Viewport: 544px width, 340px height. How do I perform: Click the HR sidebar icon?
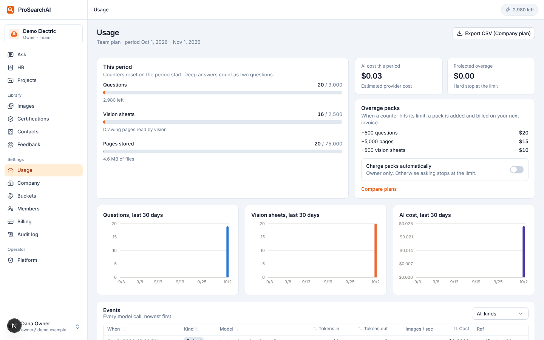[11, 68]
